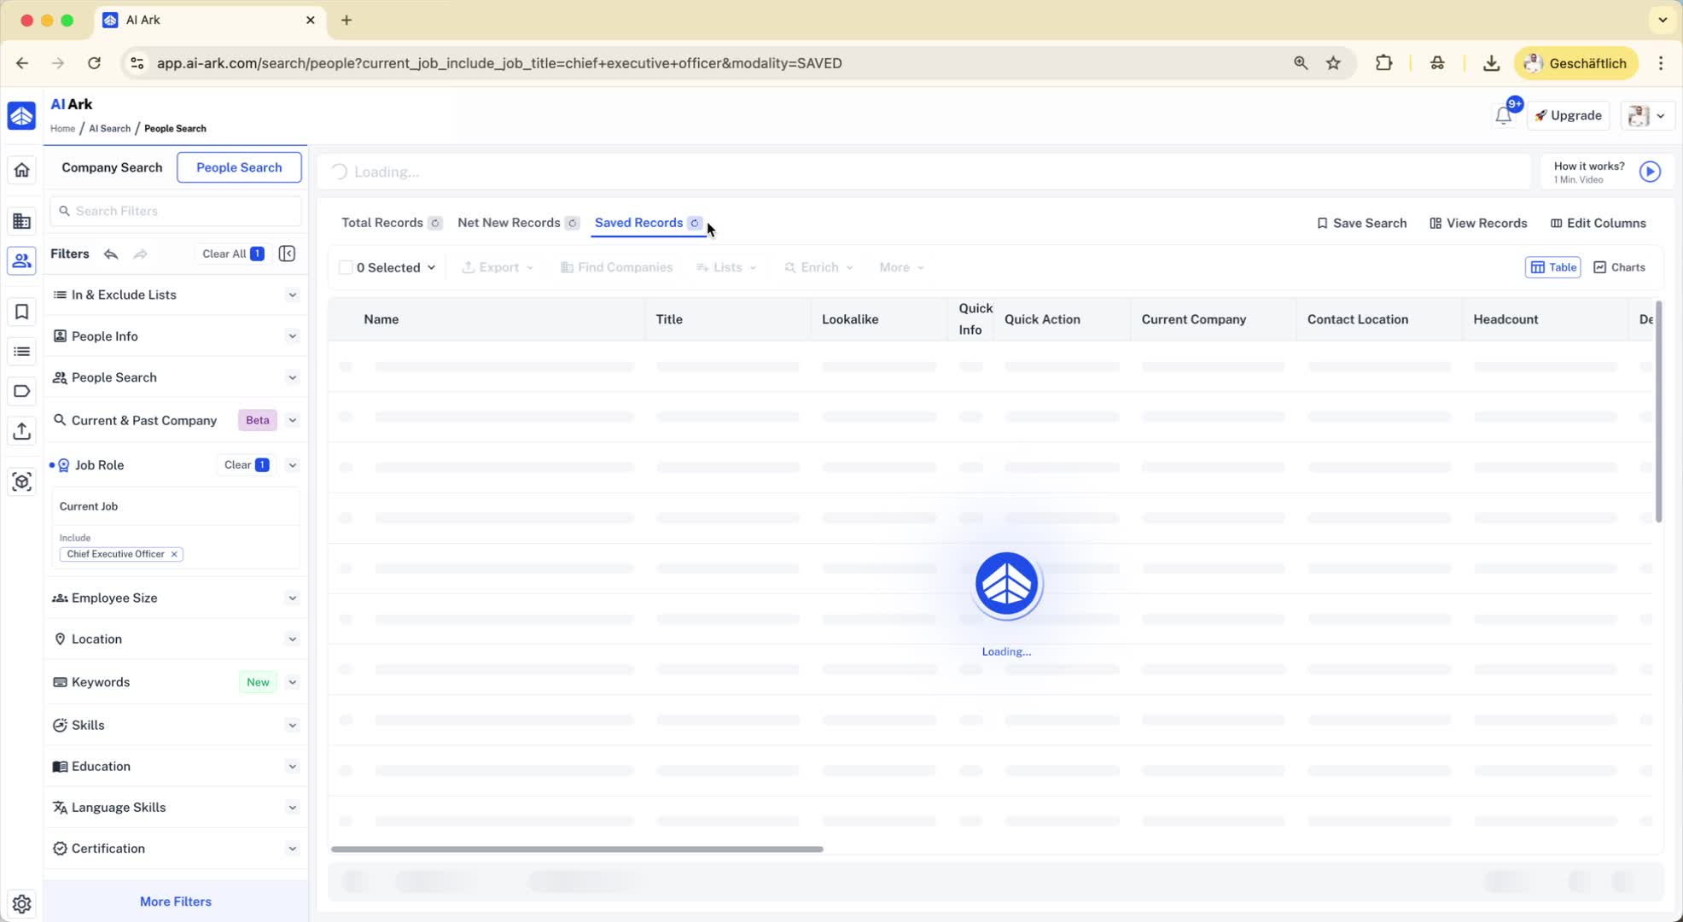This screenshot has height=922, width=1683.
Task: Switch to Total Records tab
Action: tap(382, 223)
